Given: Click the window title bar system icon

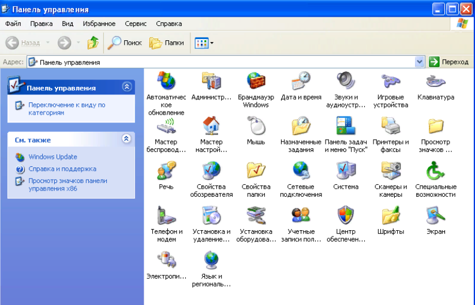Looking at the screenshot, I should (5, 9).
